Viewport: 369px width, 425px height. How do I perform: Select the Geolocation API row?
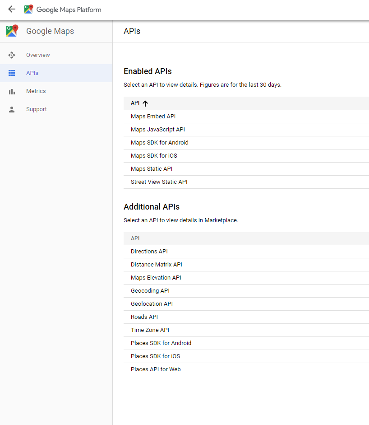[246, 304]
